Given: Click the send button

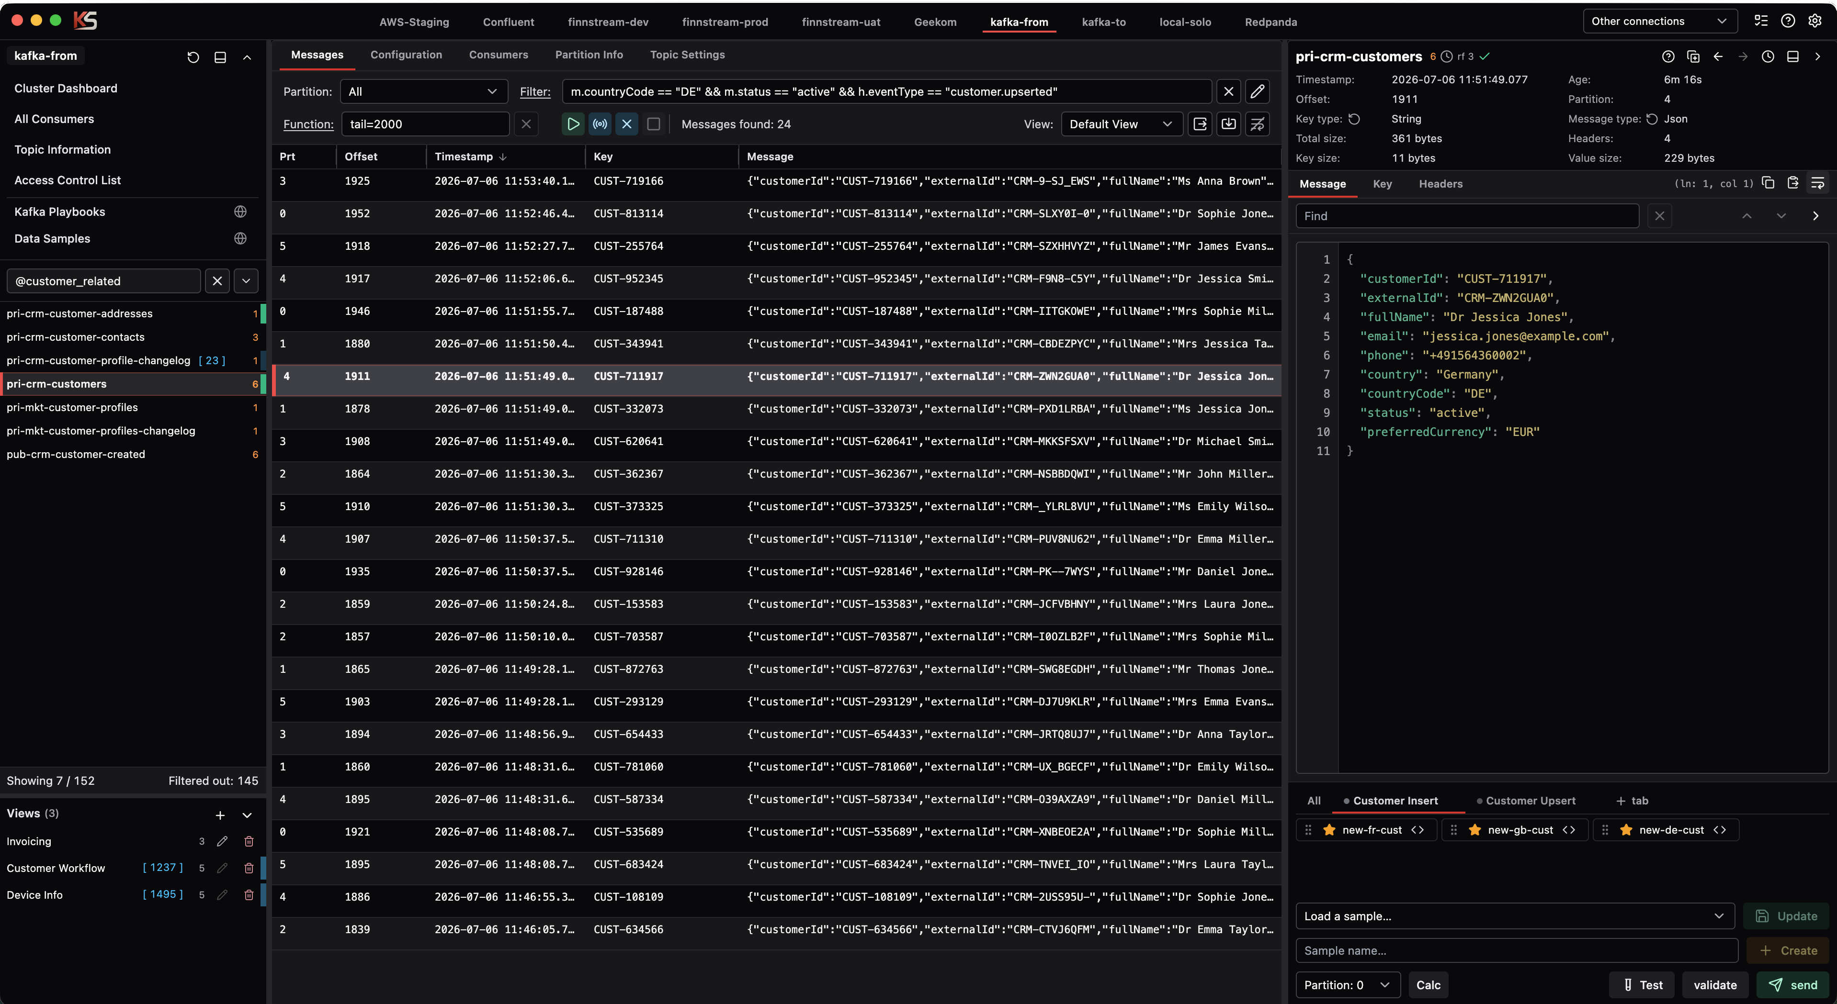Looking at the screenshot, I should click(x=1793, y=985).
